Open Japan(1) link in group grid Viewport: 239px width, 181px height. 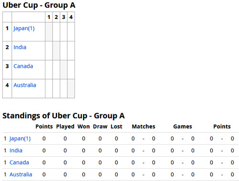[x=24, y=29]
